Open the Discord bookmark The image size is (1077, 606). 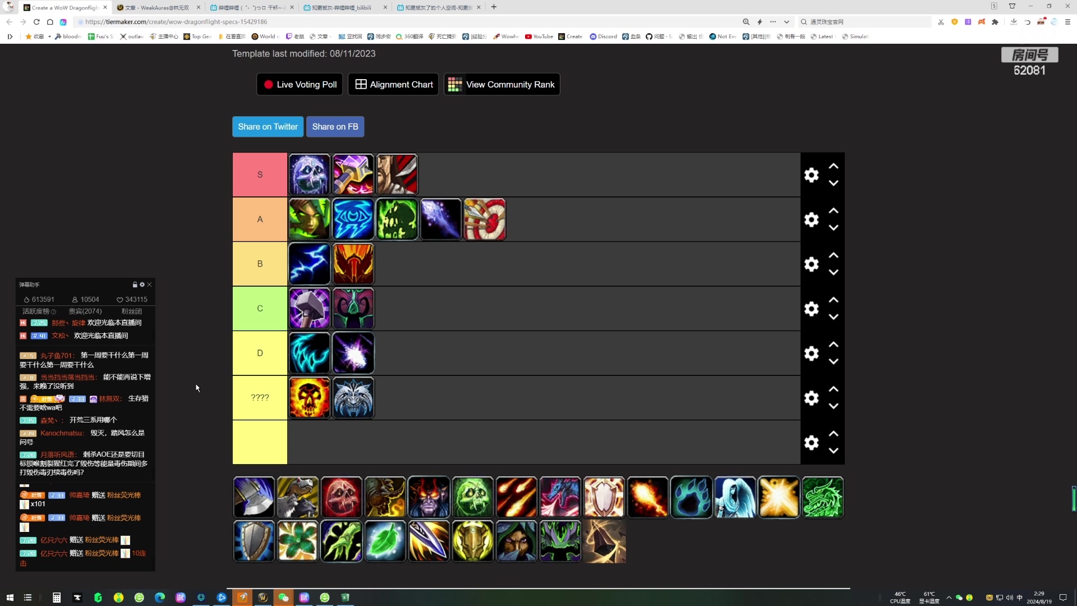pyautogui.click(x=604, y=36)
